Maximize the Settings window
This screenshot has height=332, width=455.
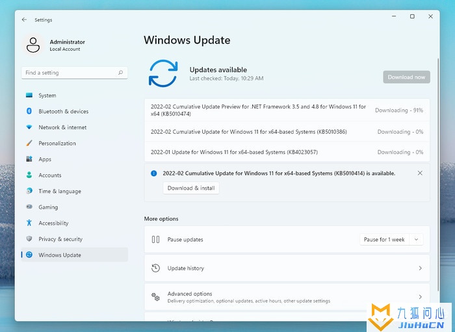[412, 16]
